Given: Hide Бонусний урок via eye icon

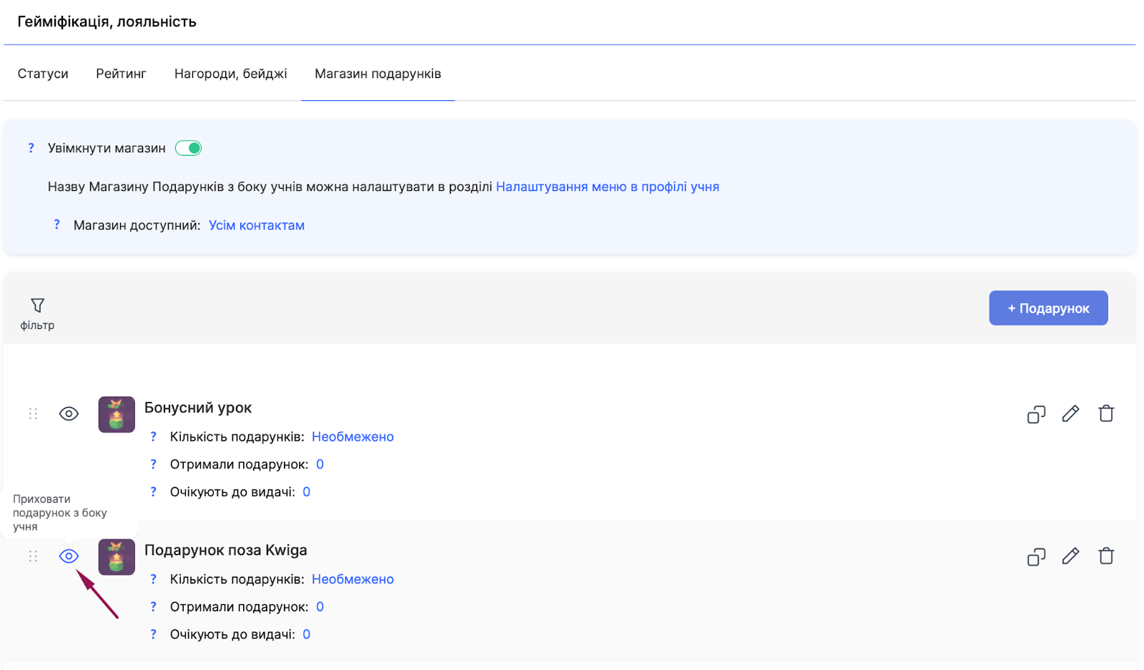Looking at the screenshot, I should click(69, 414).
